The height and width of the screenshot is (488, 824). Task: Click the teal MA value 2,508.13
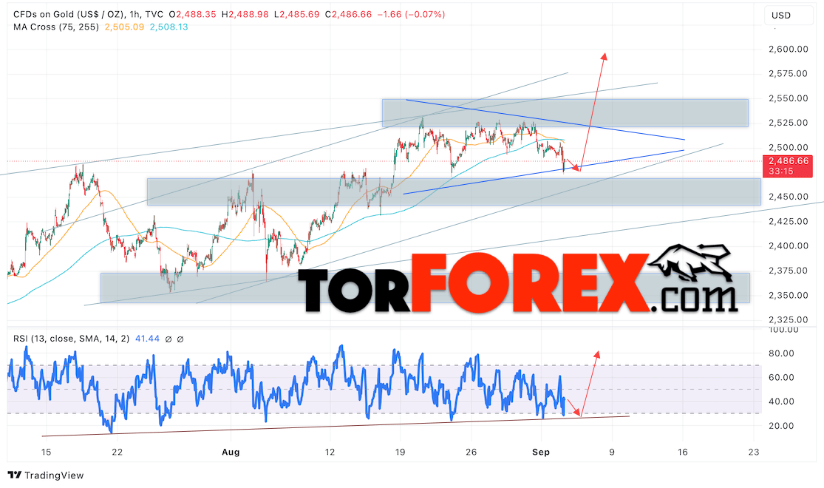pos(168,27)
